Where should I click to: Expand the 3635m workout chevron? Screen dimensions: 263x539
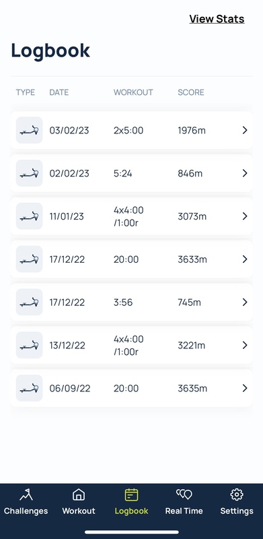tap(245, 388)
